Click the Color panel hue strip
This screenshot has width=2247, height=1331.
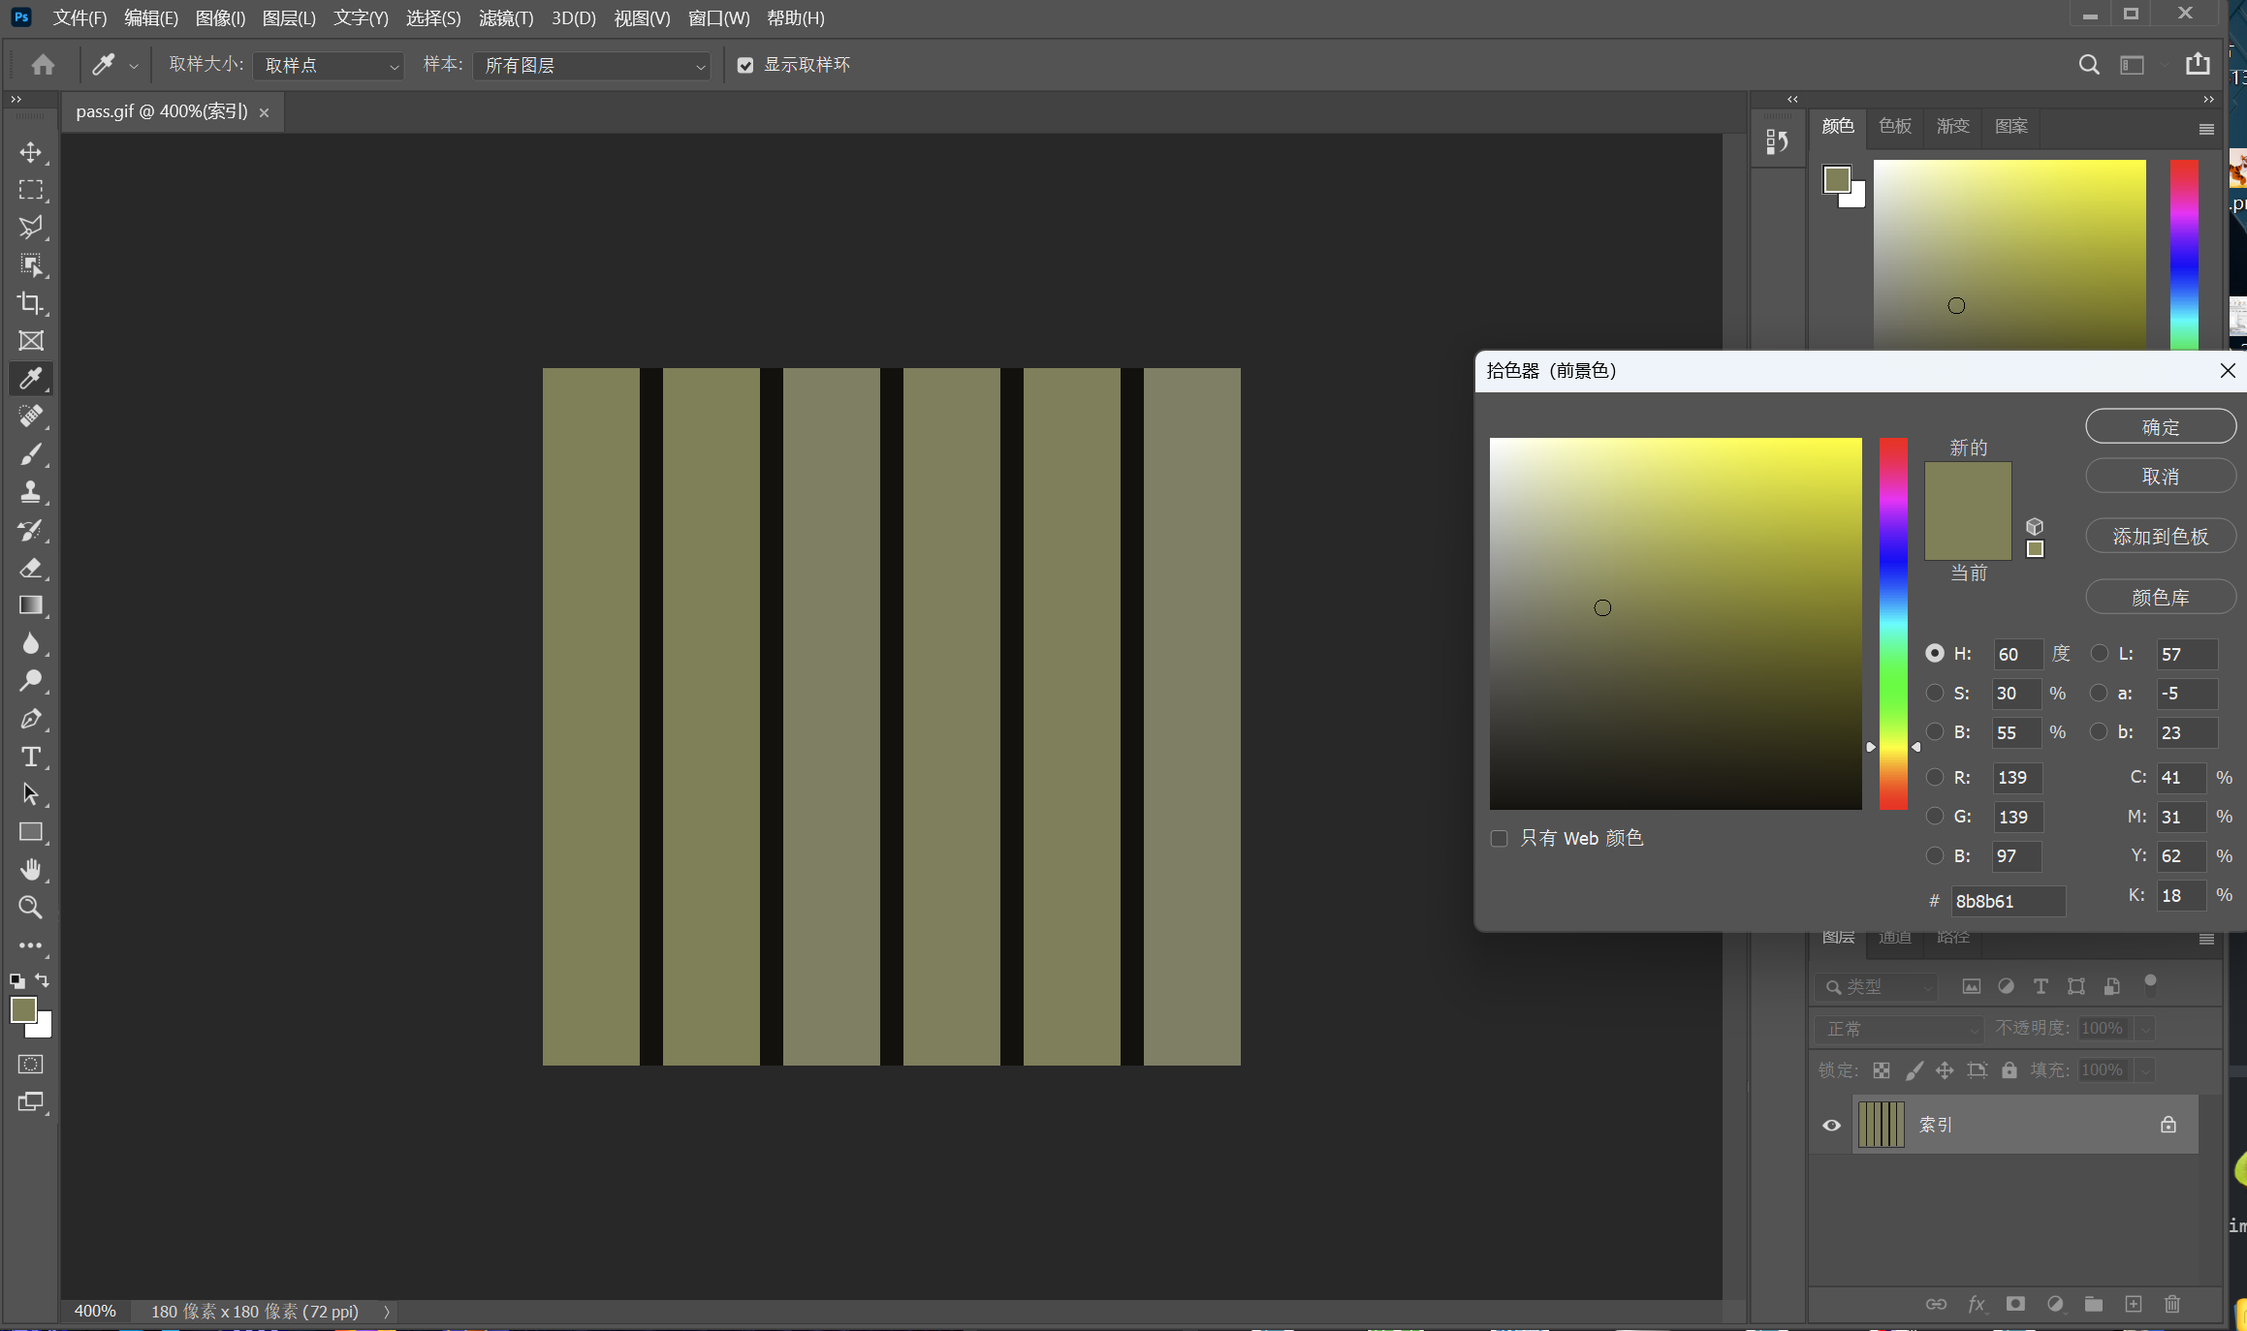click(x=2184, y=255)
